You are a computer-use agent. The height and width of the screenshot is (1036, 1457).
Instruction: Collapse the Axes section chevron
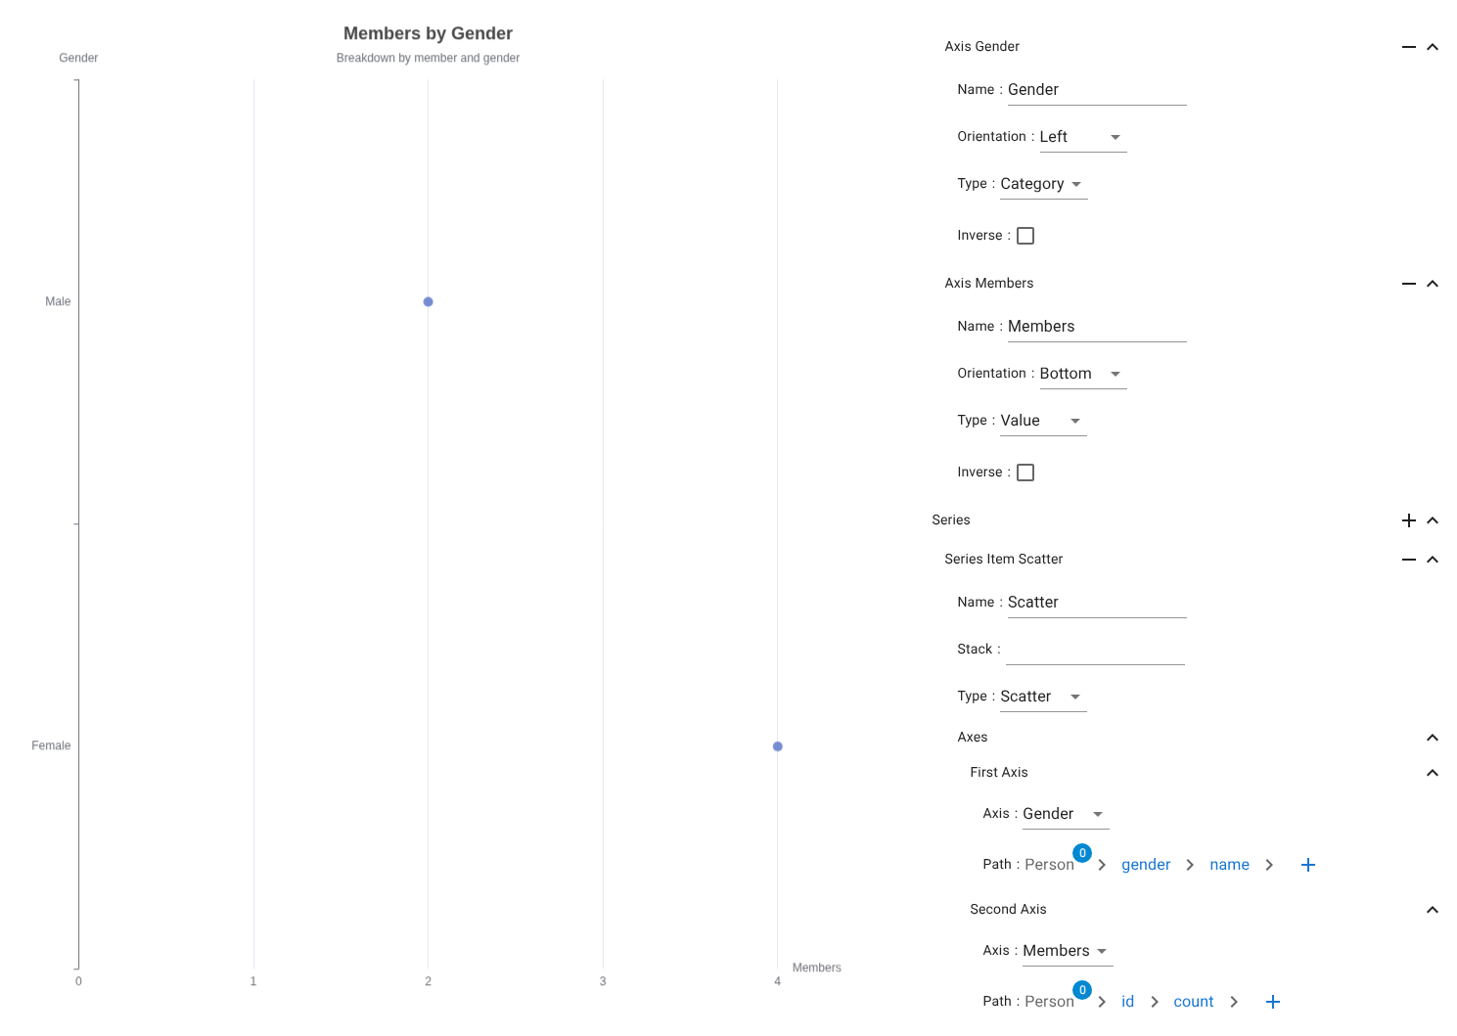coord(1432,738)
